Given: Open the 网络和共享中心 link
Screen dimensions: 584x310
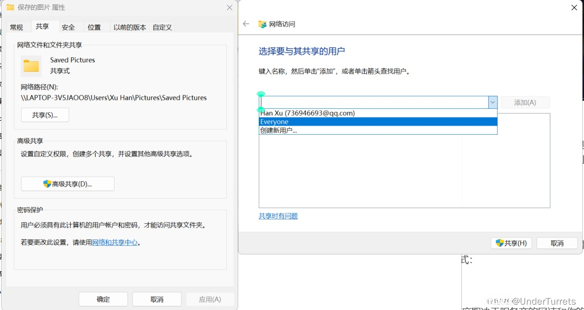Looking at the screenshot, I should (115, 243).
